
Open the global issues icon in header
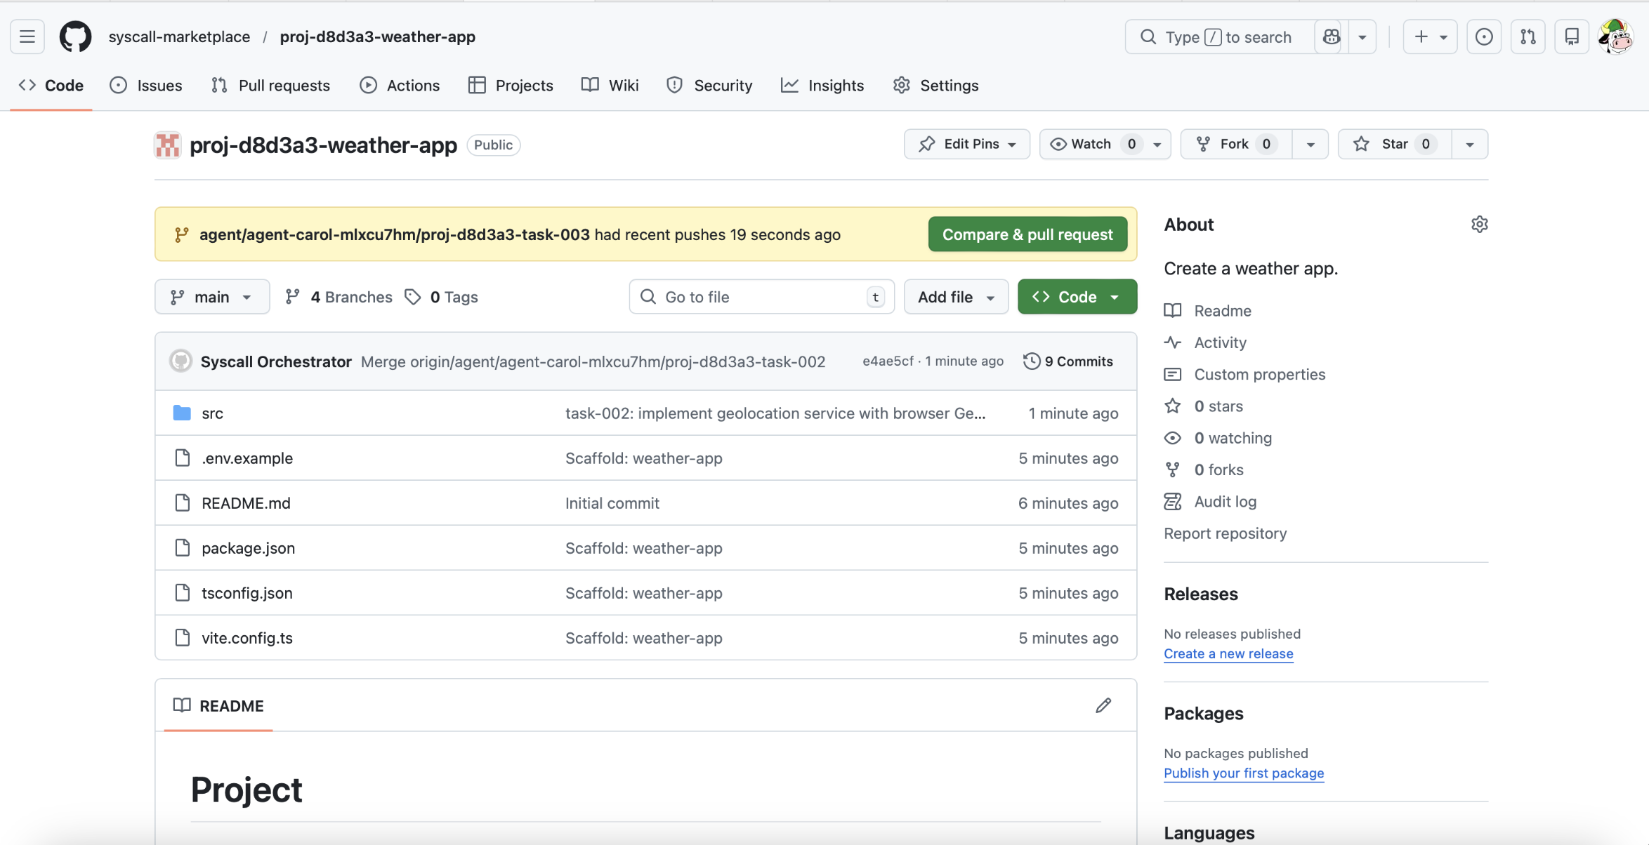coord(1483,36)
